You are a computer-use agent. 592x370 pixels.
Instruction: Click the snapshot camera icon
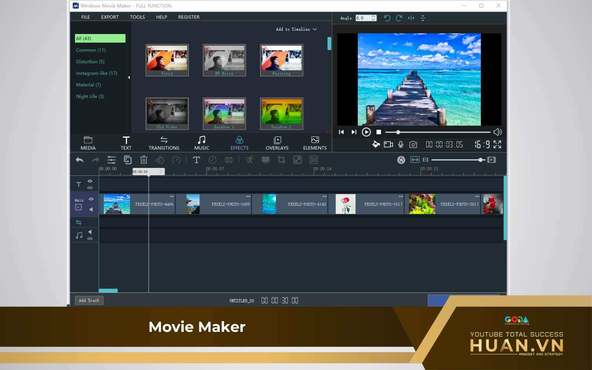(413, 144)
